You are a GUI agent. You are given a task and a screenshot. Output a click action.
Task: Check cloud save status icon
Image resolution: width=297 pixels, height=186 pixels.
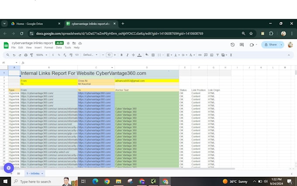point(80,43)
